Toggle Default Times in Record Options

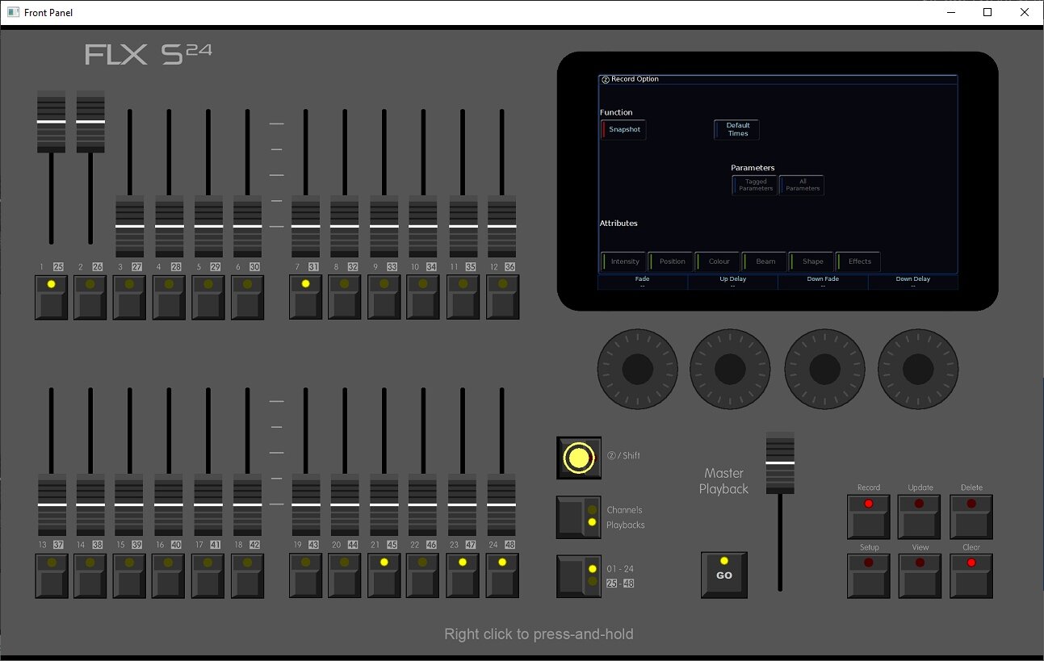pos(736,129)
